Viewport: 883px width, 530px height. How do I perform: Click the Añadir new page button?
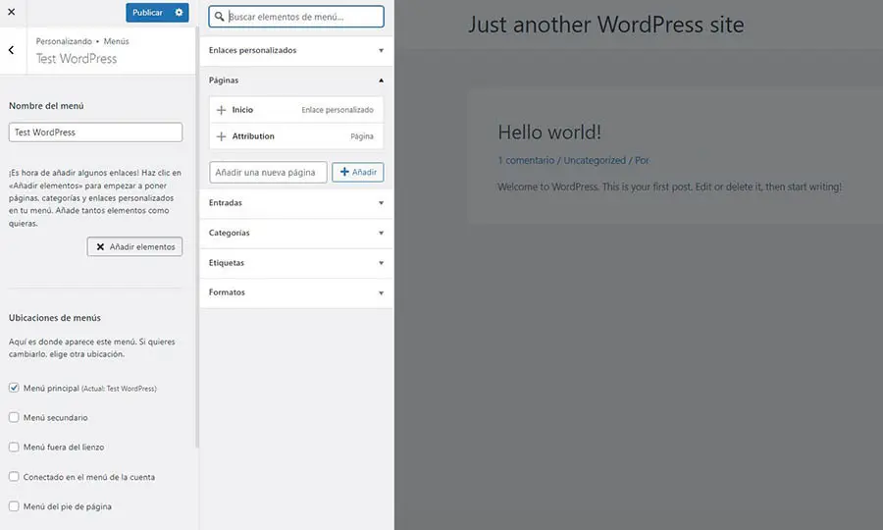pyautogui.click(x=357, y=172)
